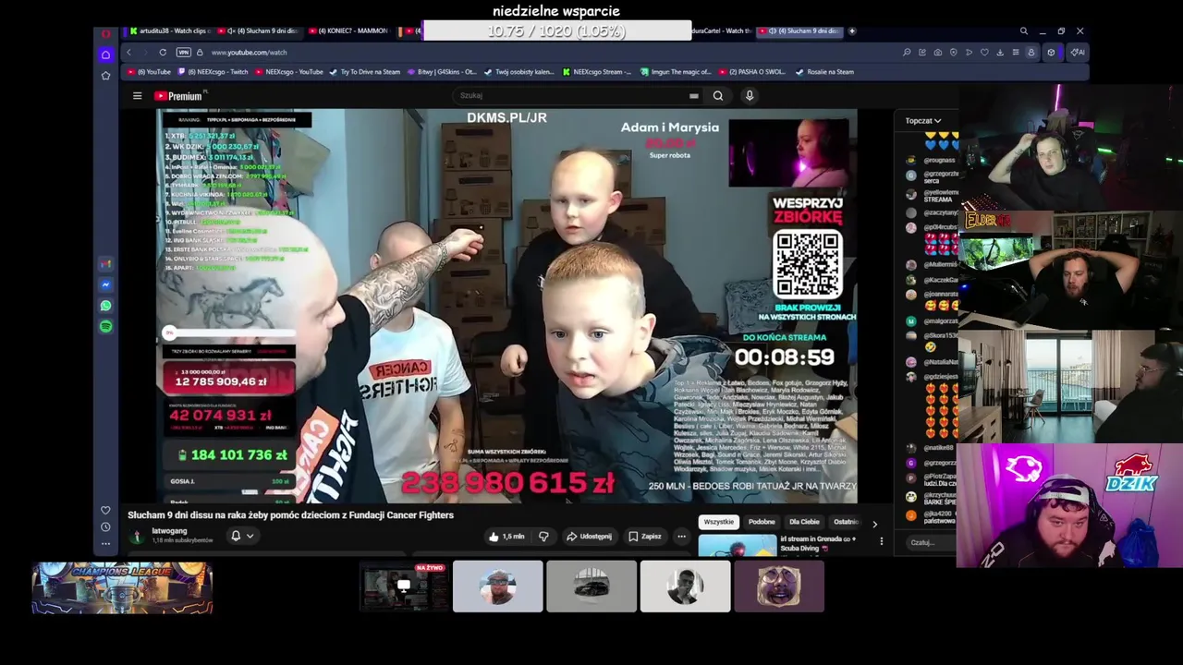Open the Opera sidebar home icon
Viewport: 1183px width, 665px height.
click(x=105, y=54)
